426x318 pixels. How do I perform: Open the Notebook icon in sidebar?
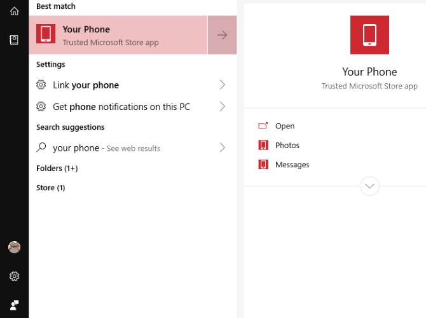(14, 39)
